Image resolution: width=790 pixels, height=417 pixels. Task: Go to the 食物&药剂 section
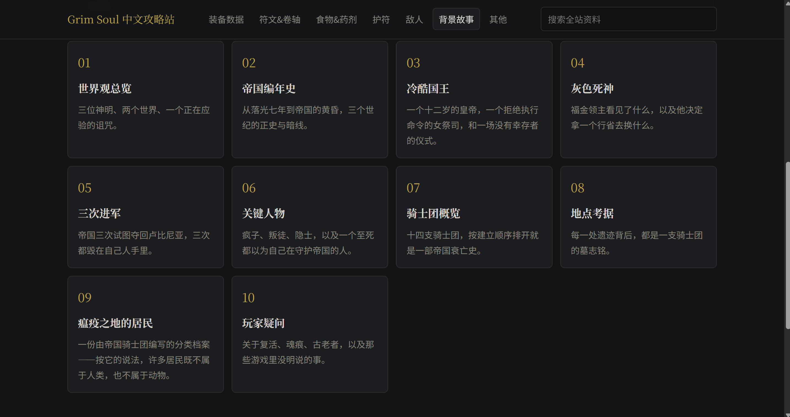(x=336, y=19)
